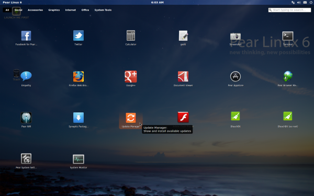
Task: Click the Pear Linux 6 panel menu
Action: click(12, 3)
